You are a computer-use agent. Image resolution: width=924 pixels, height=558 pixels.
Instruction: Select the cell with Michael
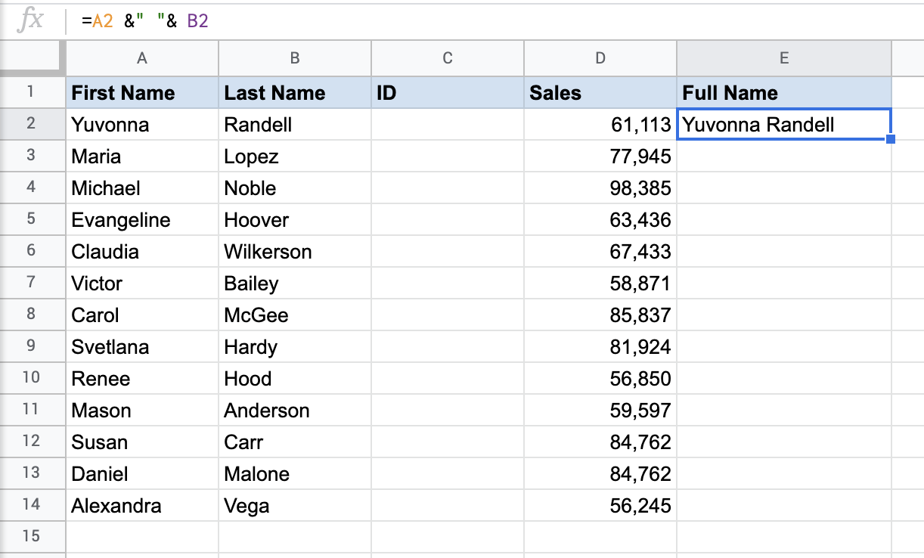coord(142,188)
